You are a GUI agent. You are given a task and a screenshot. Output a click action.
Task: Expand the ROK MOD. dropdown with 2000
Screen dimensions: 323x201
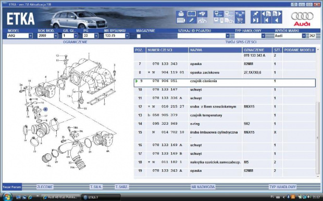tap(47, 36)
